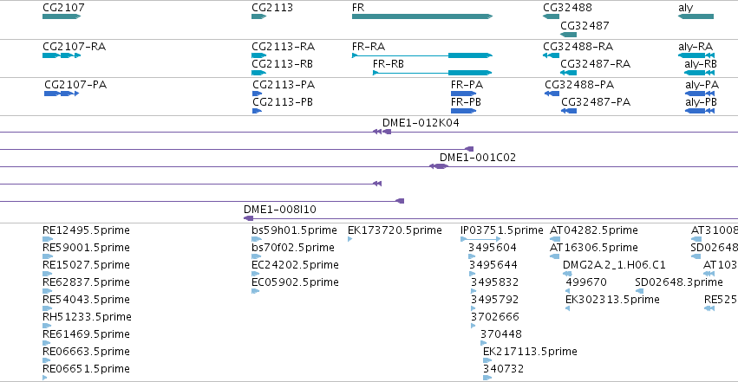738x382 pixels.
Task: Select EST EC05902.5prime
Action: (x=256, y=291)
